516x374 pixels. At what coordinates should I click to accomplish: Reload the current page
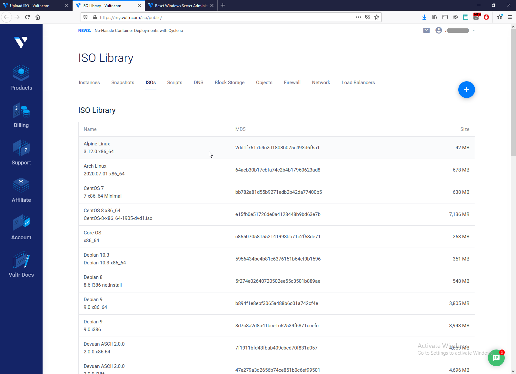[x=27, y=17]
